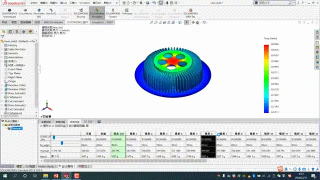This screenshot has height=180, width=320.
Task: Toggle the ScanTo3D add-in
Action: (x=51, y=11)
